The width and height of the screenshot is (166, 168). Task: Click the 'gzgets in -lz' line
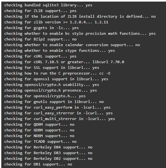click(41, 28)
